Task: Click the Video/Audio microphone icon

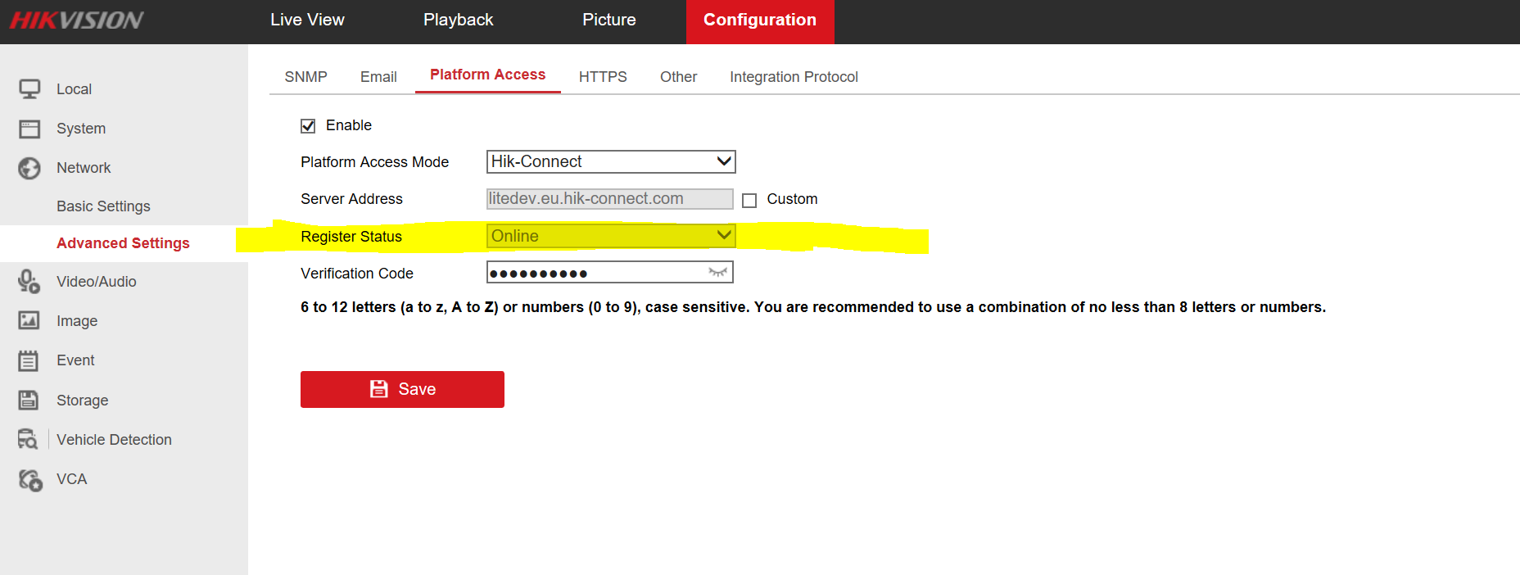Action: pos(29,282)
